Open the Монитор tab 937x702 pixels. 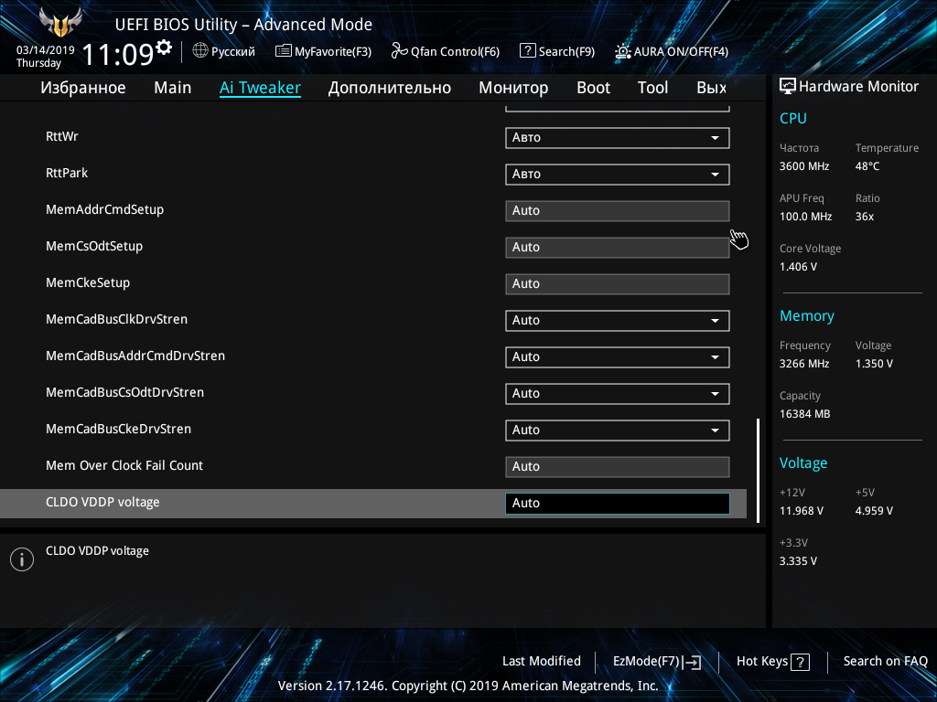click(x=513, y=88)
